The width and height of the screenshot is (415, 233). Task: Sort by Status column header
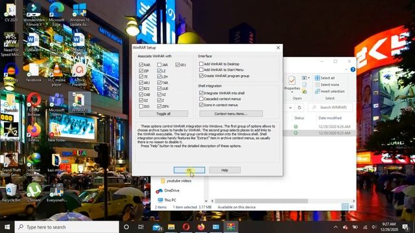tap(299, 118)
